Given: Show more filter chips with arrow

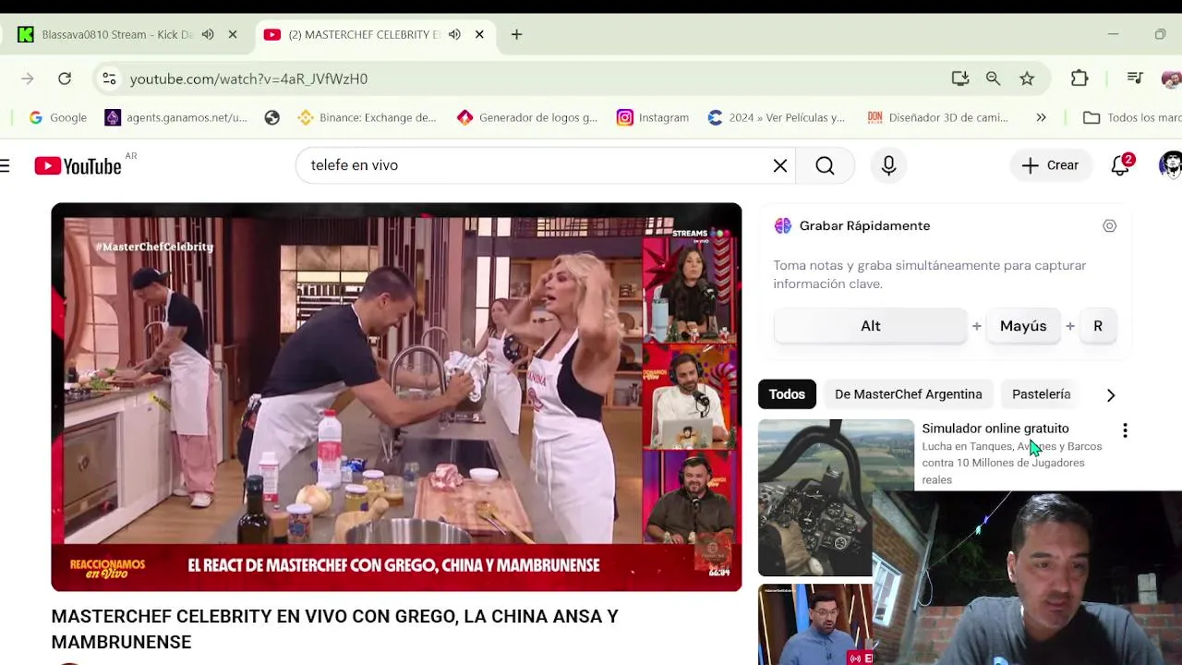Looking at the screenshot, I should [1110, 394].
